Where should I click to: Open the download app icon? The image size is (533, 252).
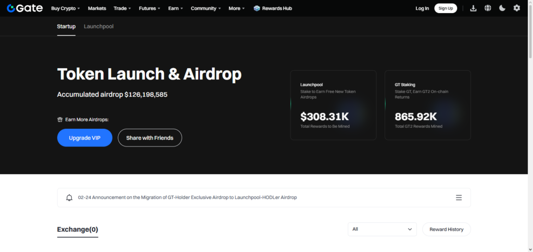click(x=473, y=8)
